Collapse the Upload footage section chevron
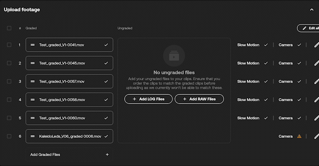 [x=311, y=10]
